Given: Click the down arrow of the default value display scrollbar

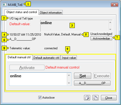Looking at the screenshot, I should click(x=110, y=29).
